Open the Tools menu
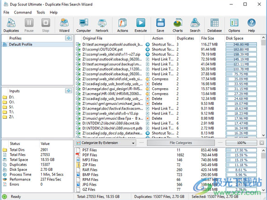Image resolution: width=267 pixels, height=200 pixels. coord(41,13)
